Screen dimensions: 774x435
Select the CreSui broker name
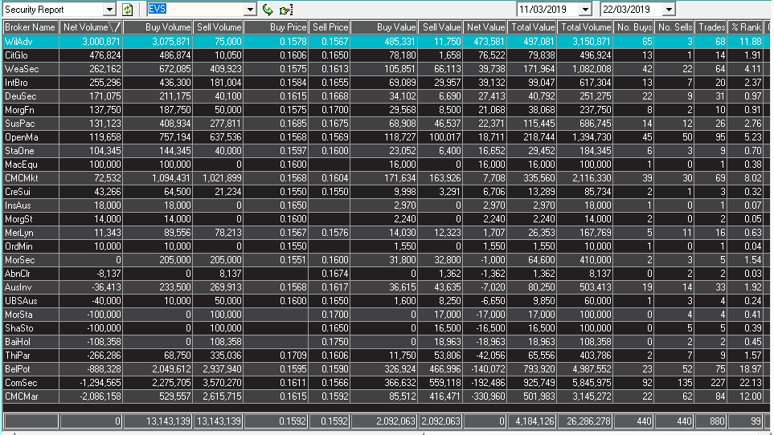17,192
